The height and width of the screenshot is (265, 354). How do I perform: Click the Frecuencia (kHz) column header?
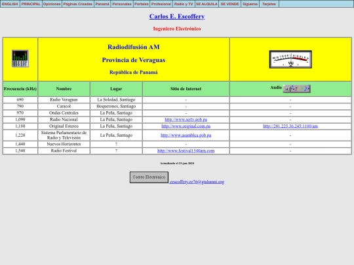20,89
